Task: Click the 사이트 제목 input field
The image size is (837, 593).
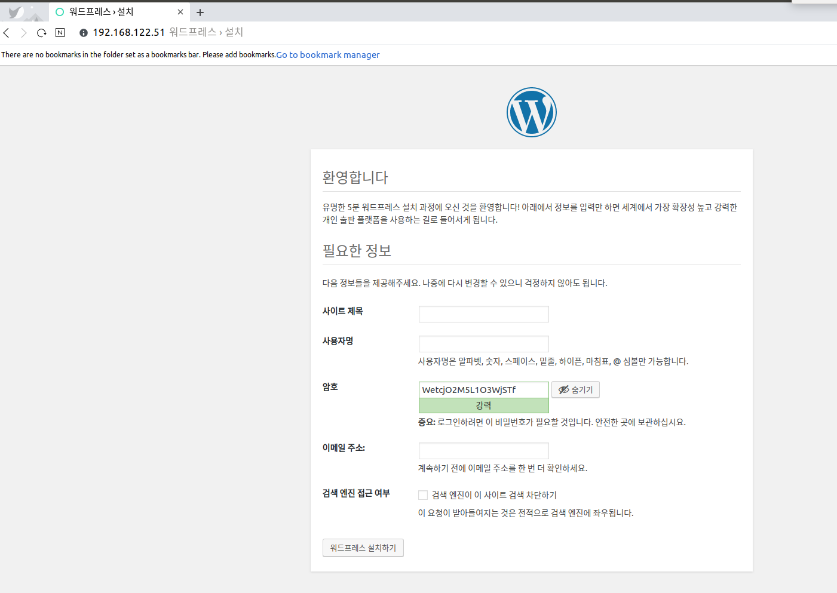Action: pos(484,314)
